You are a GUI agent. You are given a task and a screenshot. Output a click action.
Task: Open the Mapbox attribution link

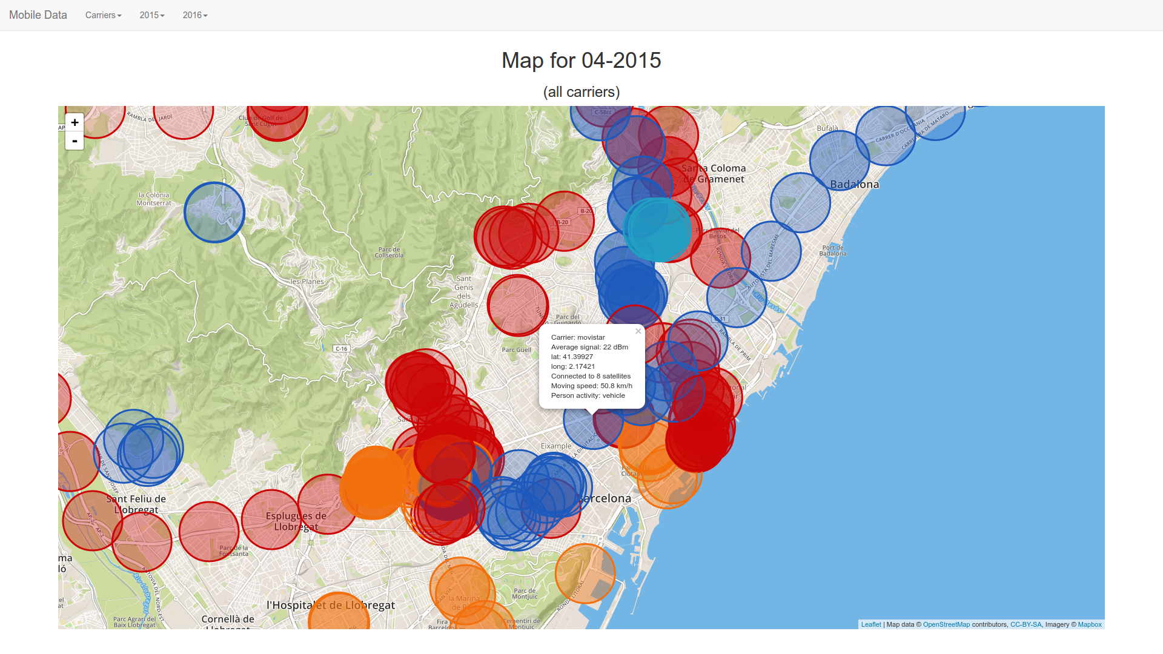coord(1089,624)
